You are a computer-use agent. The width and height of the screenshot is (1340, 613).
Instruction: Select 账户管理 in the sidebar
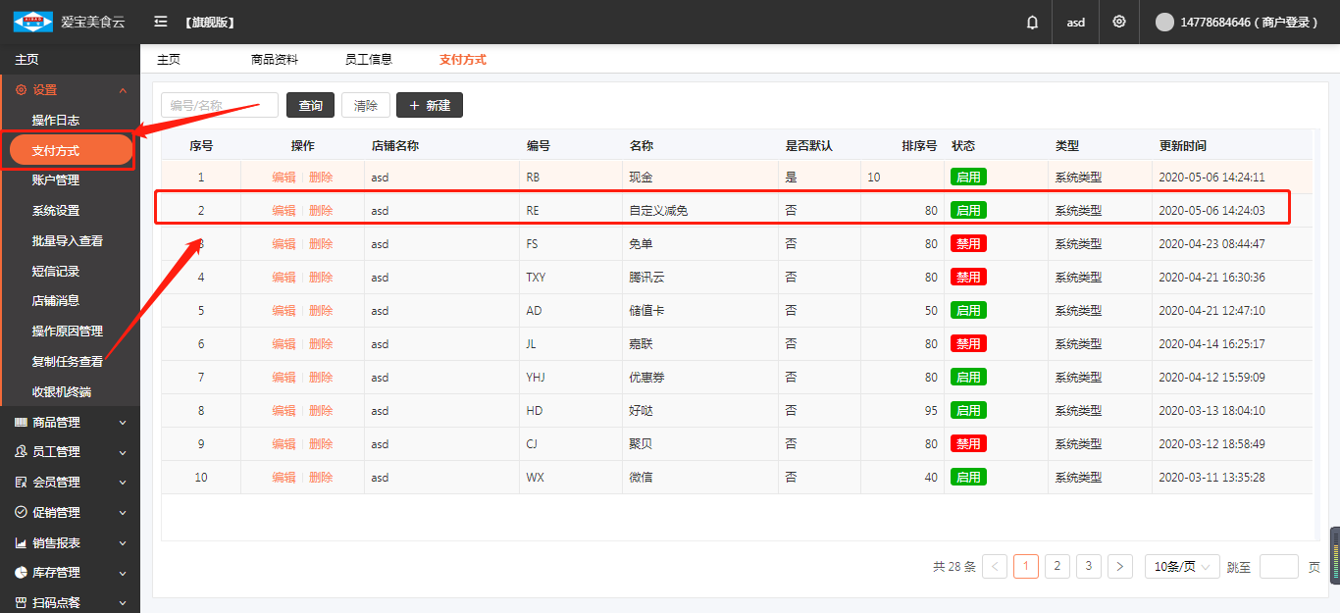[x=56, y=180]
